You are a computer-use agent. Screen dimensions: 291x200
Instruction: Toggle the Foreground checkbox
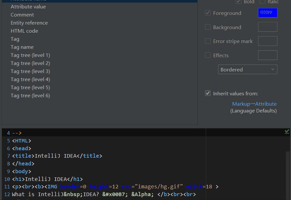point(208,13)
